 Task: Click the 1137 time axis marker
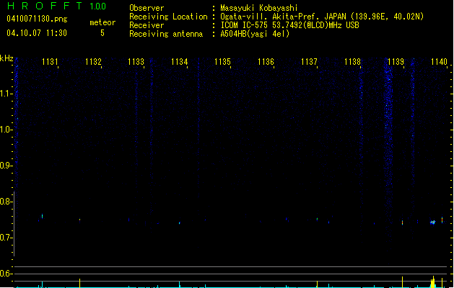pos(309,62)
